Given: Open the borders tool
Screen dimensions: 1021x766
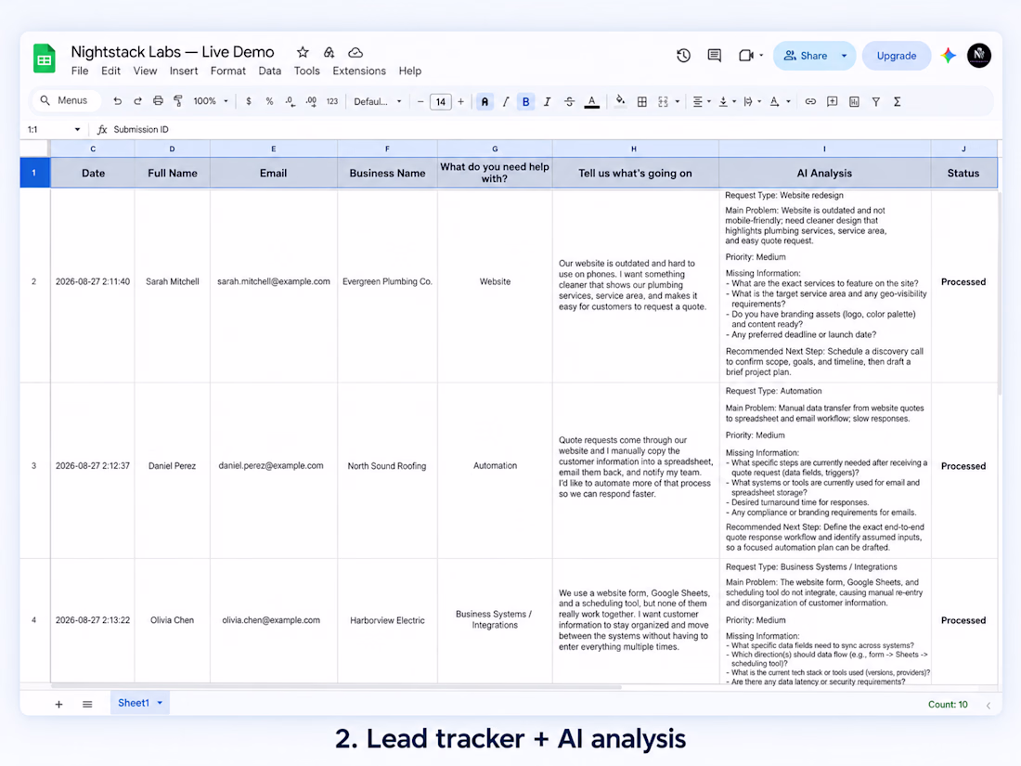Looking at the screenshot, I should click(x=642, y=101).
